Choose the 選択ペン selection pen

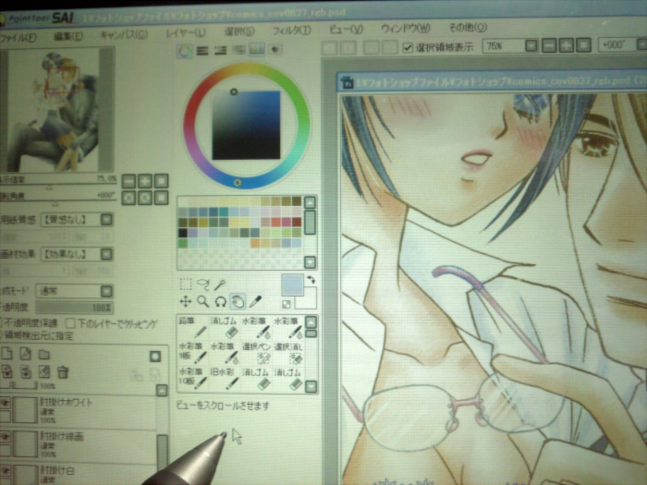point(256,353)
